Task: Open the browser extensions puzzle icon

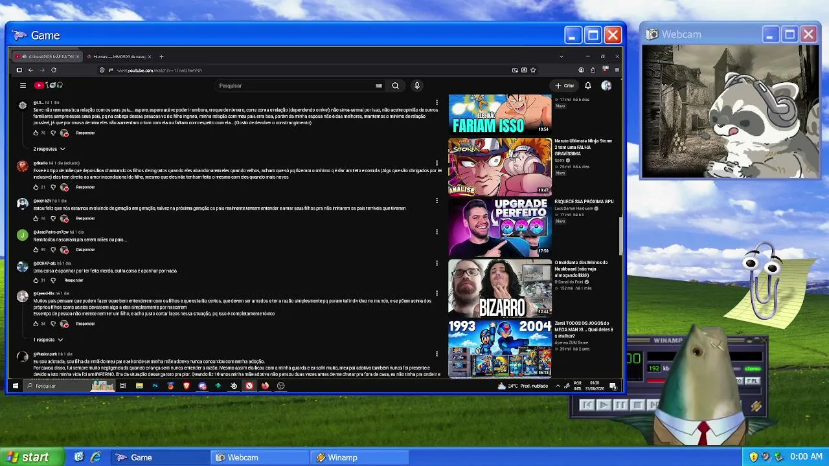Action: (x=593, y=70)
